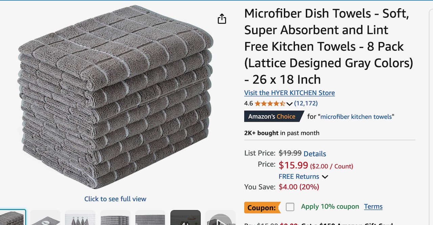Open the 4+ more images thumbnail
This screenshot has height=225, width=433.
185,218
